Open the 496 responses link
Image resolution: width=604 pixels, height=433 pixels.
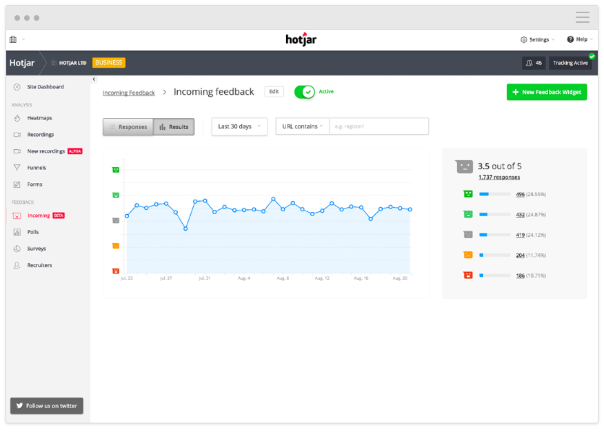(x=521, y=195)
